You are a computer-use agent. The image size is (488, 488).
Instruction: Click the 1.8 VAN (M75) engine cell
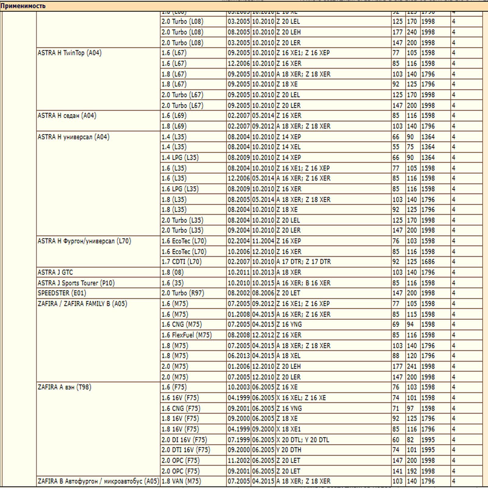pos(181,481)
